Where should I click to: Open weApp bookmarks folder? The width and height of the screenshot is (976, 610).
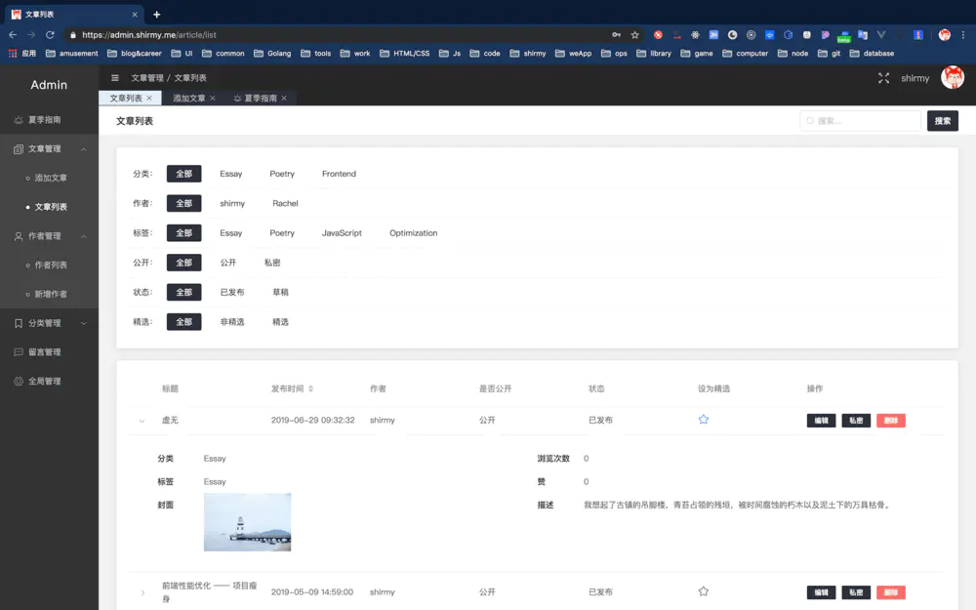(x=573, y=54)
